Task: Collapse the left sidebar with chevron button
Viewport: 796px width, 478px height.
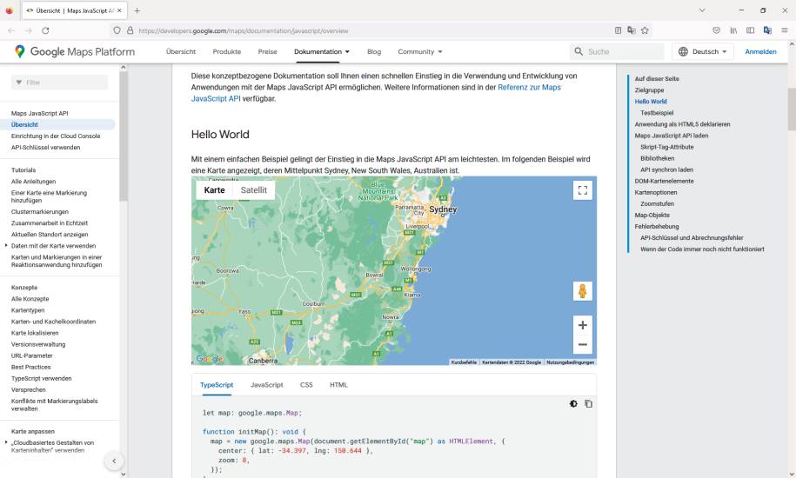Action: tap(114, 461)
